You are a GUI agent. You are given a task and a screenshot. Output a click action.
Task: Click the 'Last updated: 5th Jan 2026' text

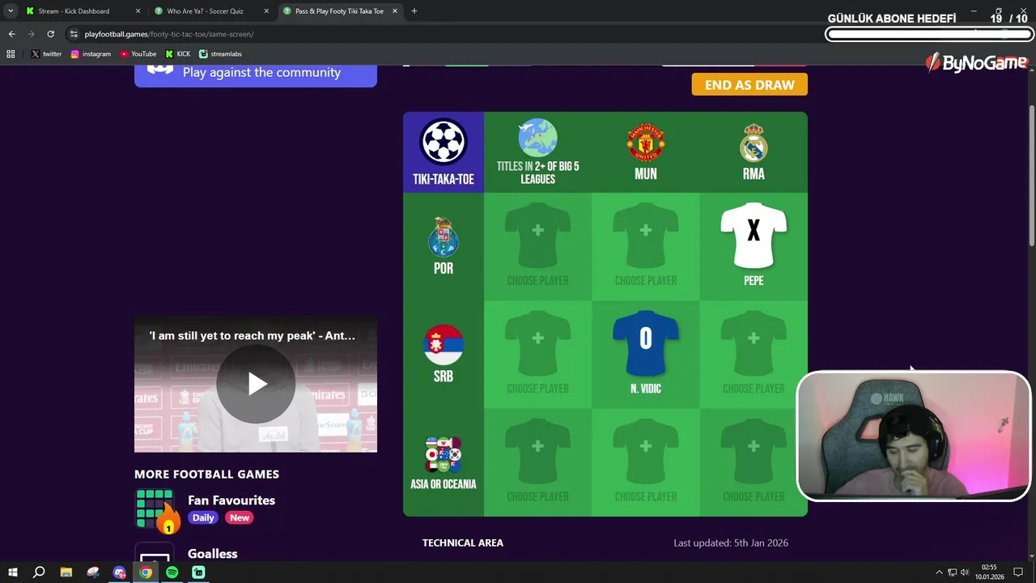pos(731,543)
